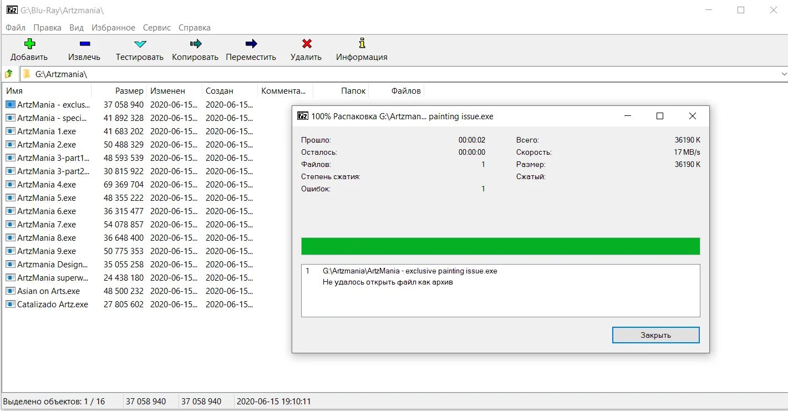Click file icon of Catalizado Artz.exe
Screen dimensions: 788x411
(x=11, y=304)
